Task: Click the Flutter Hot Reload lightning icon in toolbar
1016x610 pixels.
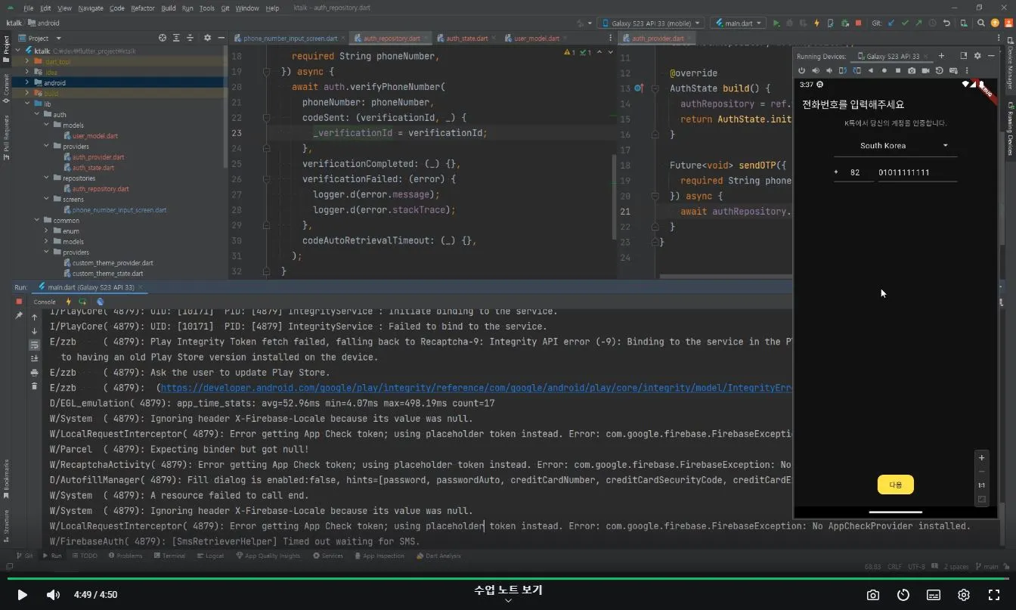Action: 817,23
